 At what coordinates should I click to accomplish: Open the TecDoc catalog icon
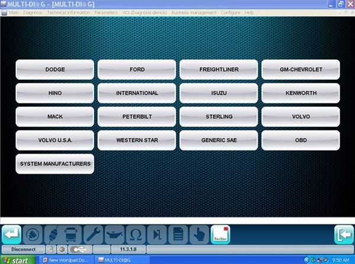click(221, 234)
